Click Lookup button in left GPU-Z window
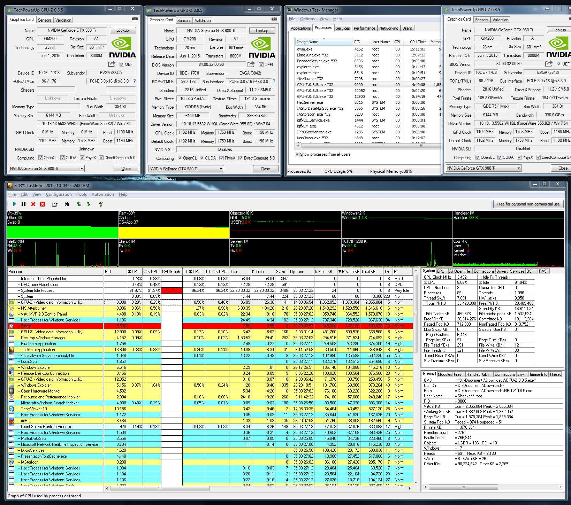Image resolution: width=571 pixels, height=505 pixels. pyautogui.click(x=123, y=30)
